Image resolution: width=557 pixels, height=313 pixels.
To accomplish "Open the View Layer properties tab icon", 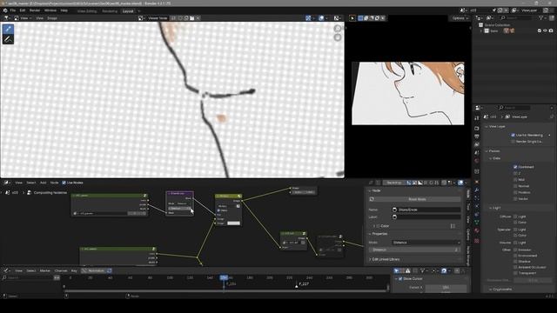I will pos(477,144).
